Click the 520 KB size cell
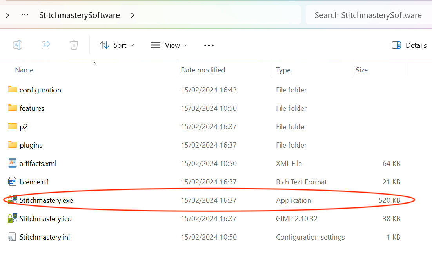The image size is (432, 274). (389, 200)
